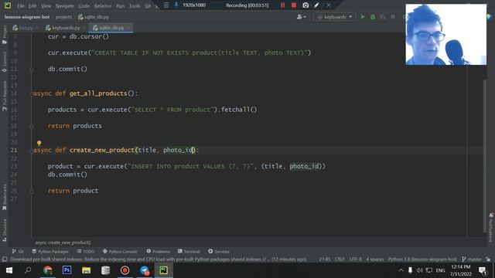Open the File menu
Screen dimensions: 495x278
coord(21,5)
